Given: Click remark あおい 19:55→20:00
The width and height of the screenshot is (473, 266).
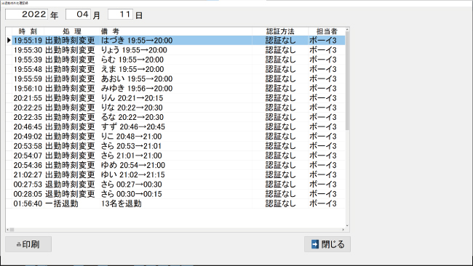Looking at the screenshot, I should 137,79.
